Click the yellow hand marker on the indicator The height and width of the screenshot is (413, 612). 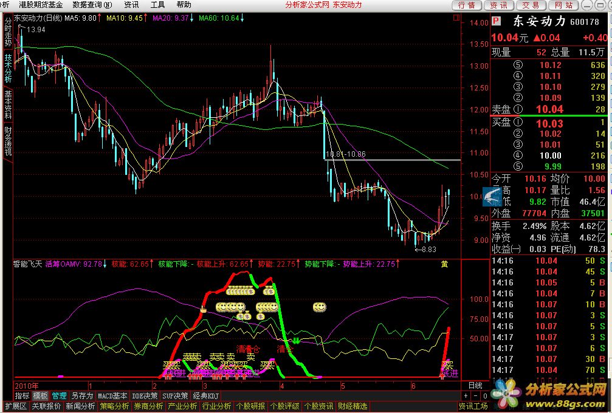[203, 310]
